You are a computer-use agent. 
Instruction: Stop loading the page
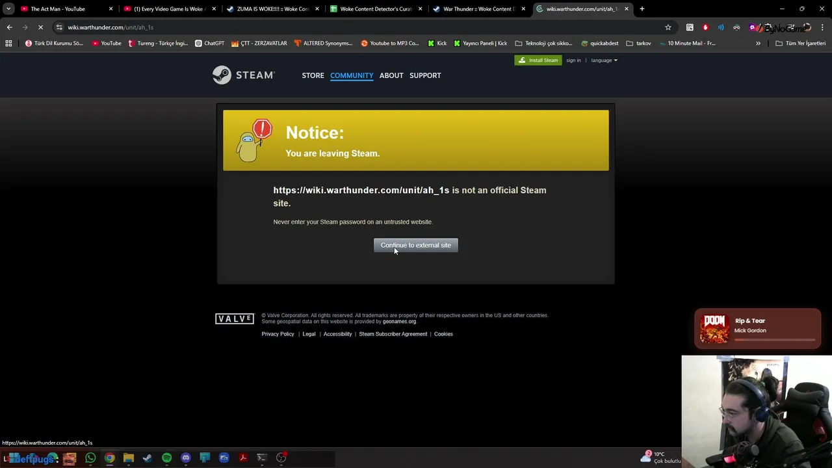tap(40, 27)
